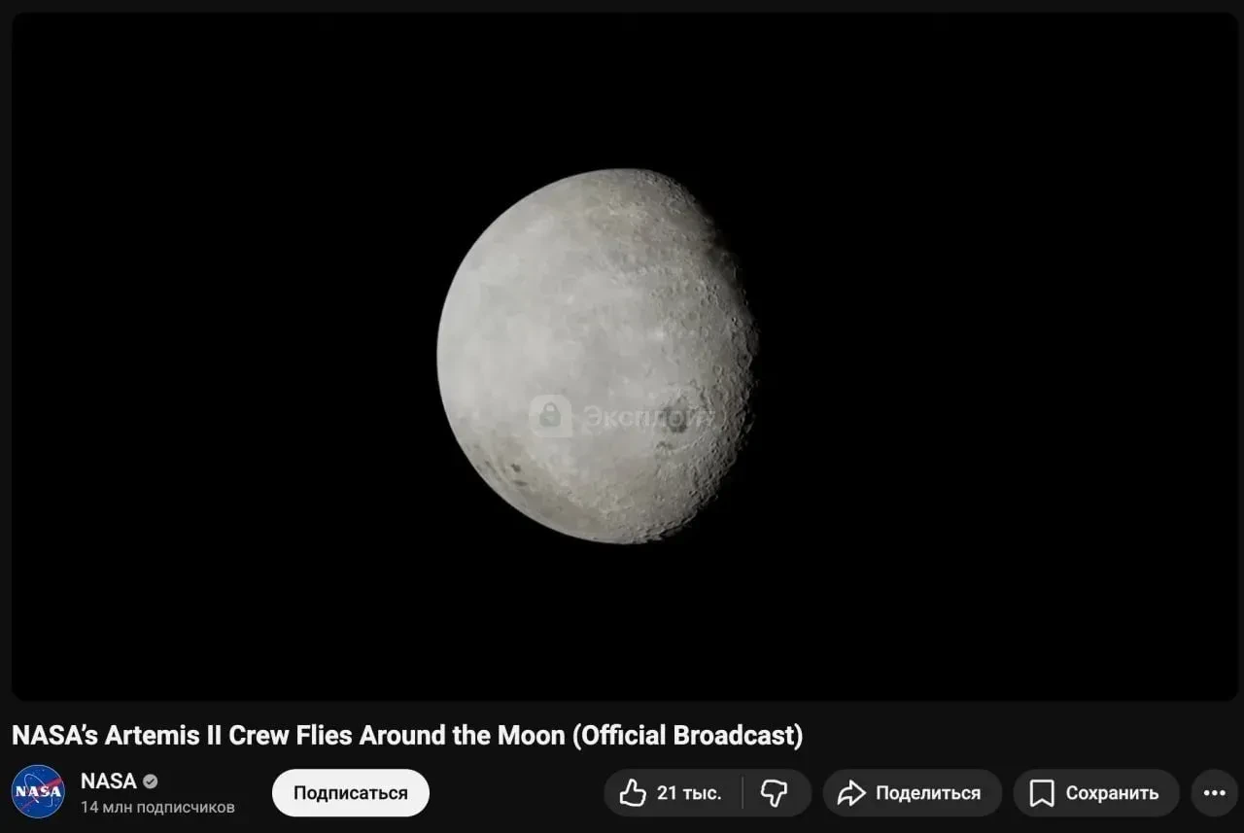
Task: Click the bookmark icon in Сохранить
Action: point(1041,793)
